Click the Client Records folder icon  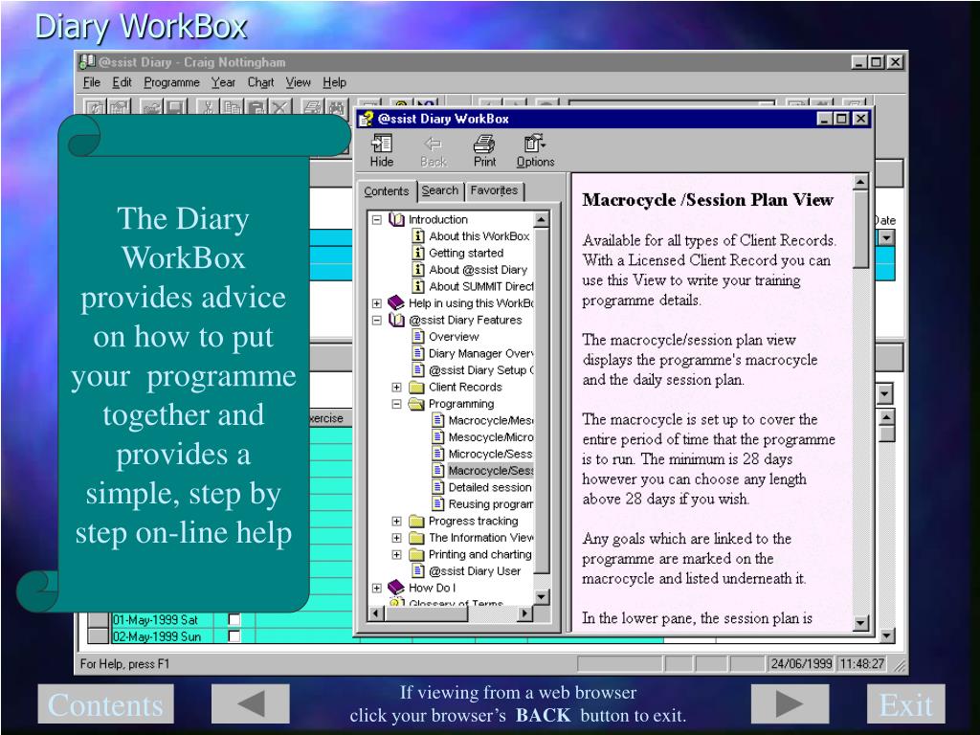pyautogui.click(x=416, y=387)
